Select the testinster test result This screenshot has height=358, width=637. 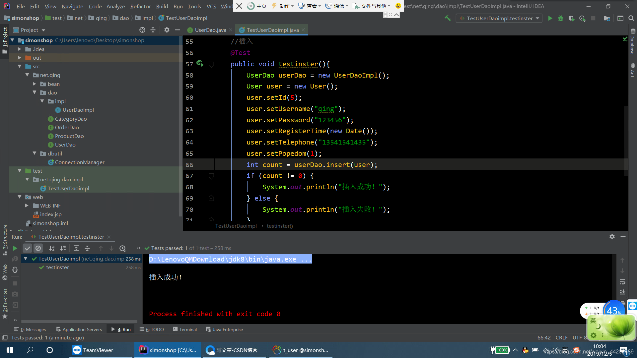pos(57,267)
